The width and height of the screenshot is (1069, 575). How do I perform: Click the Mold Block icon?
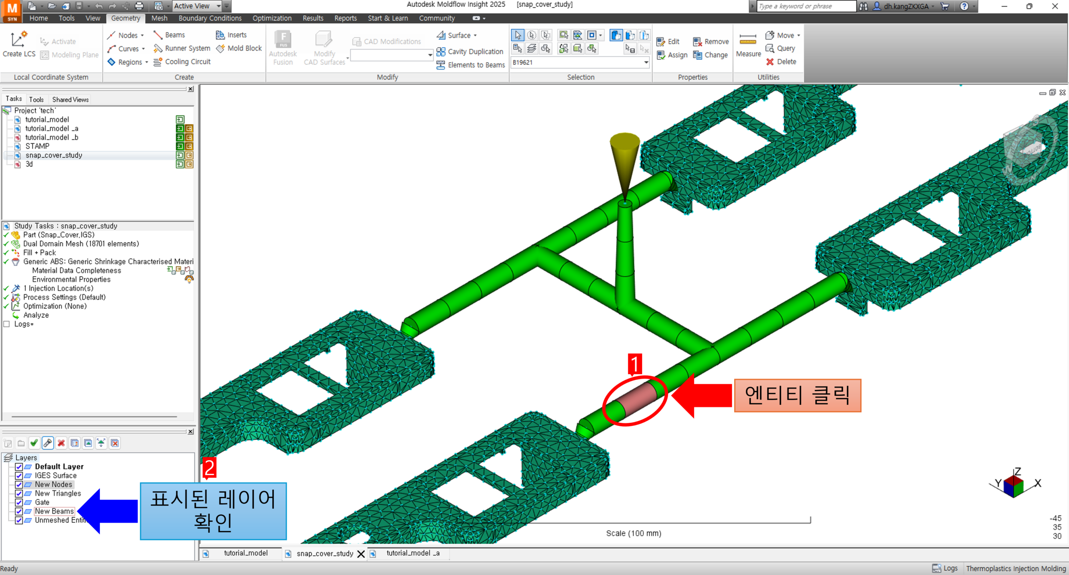tap(221, 48)
